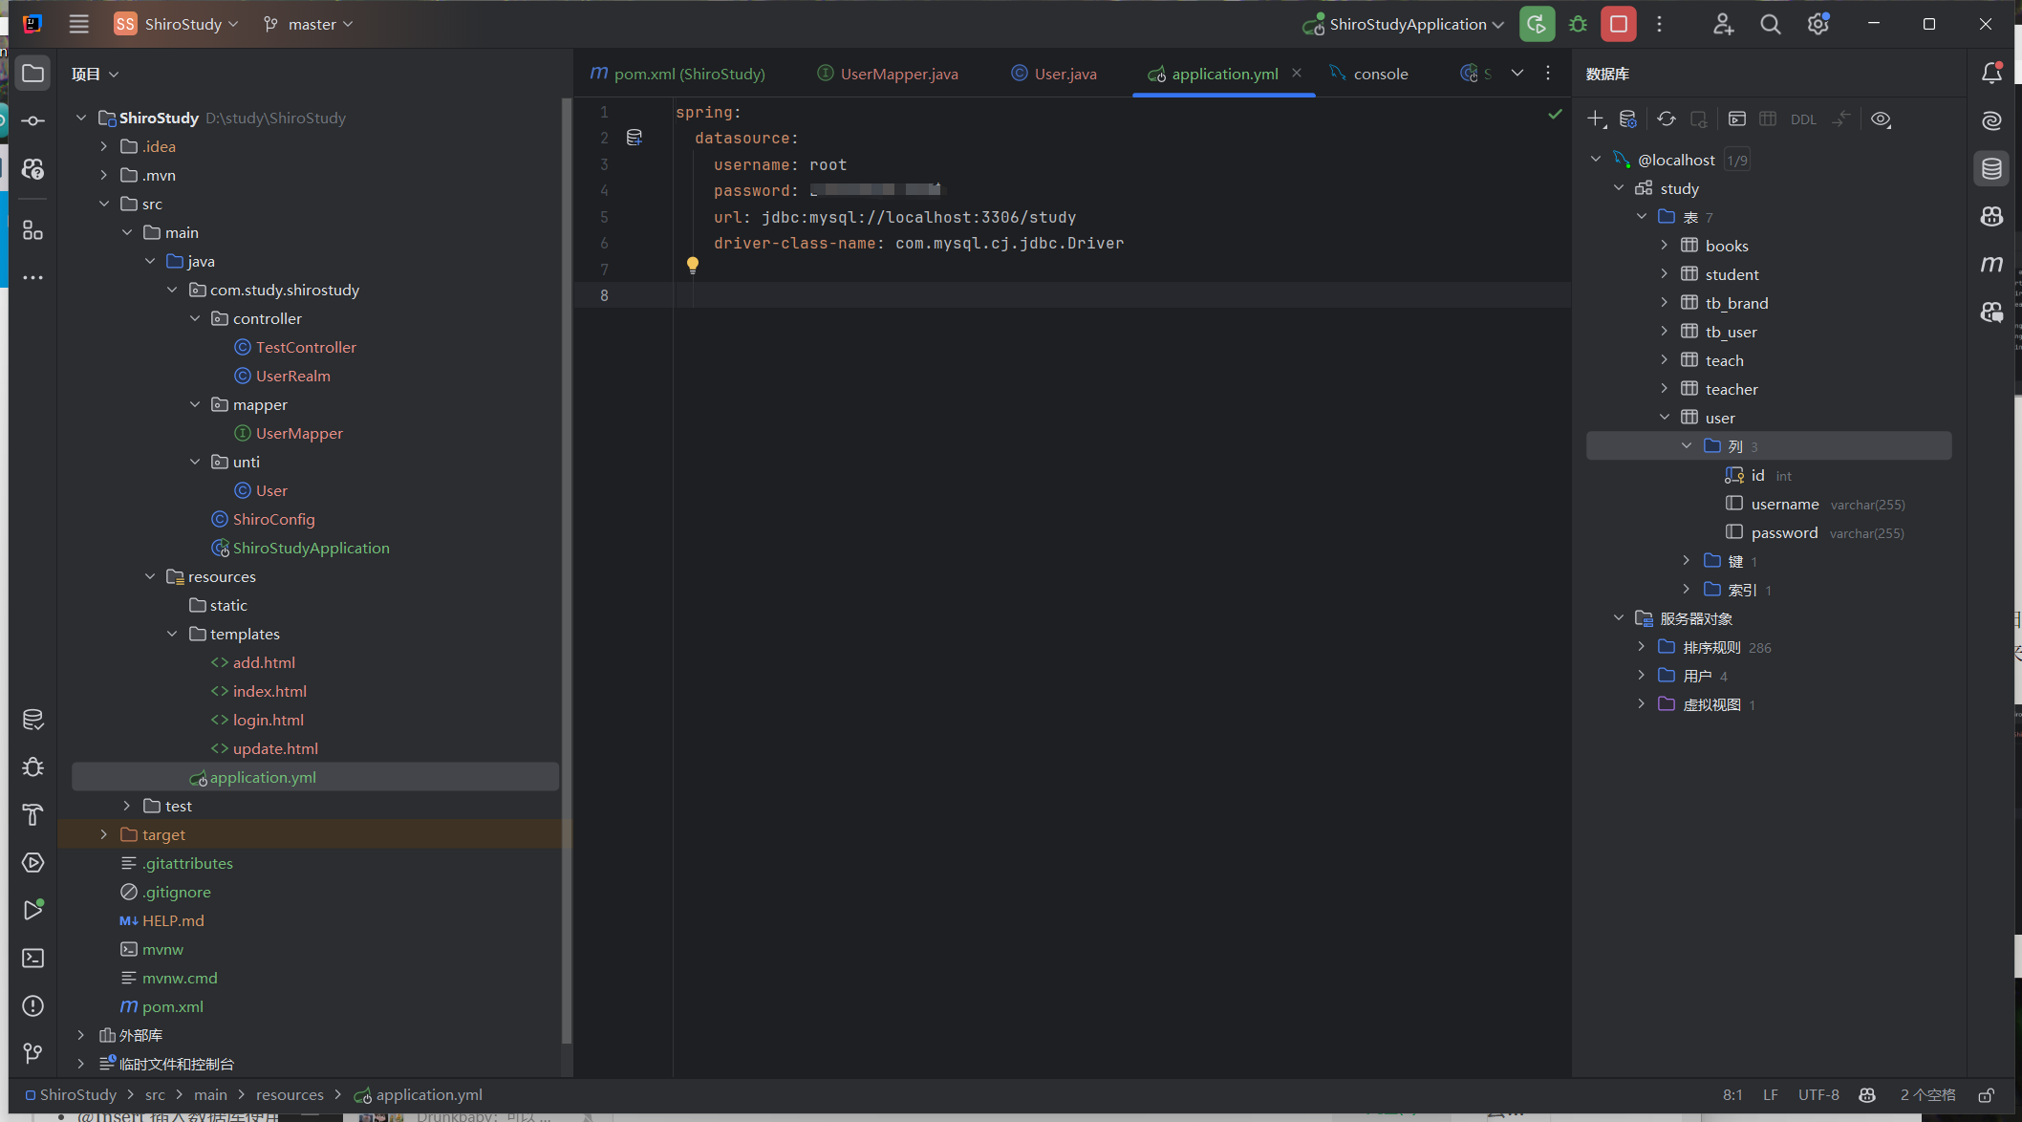Click 2 个空格 indent setting
This screenshot has height=1122, width=2022.
(x=1927, y=1095)
